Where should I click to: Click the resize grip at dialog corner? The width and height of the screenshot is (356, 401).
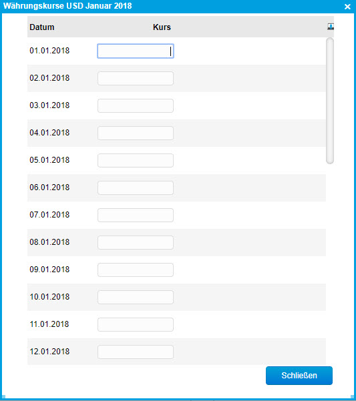(353, 397)
